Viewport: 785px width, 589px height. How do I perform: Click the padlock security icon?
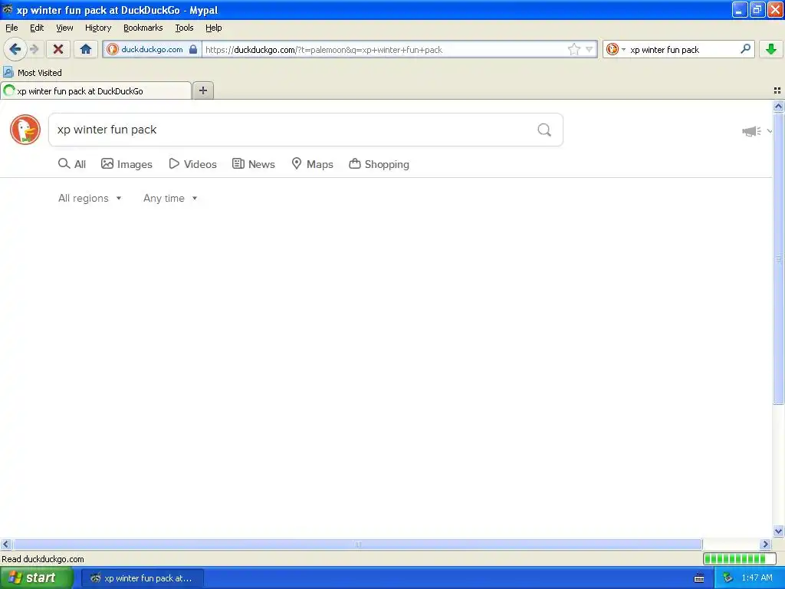point(193,49)
